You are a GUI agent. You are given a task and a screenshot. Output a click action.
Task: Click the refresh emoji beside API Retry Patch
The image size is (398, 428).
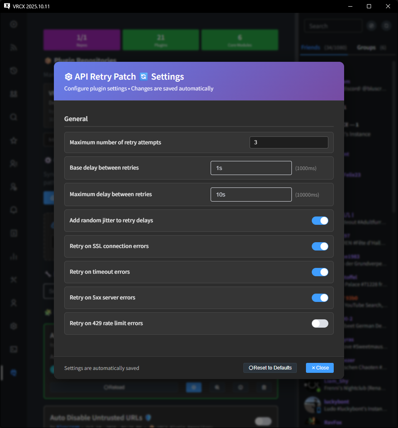point(143,76)
